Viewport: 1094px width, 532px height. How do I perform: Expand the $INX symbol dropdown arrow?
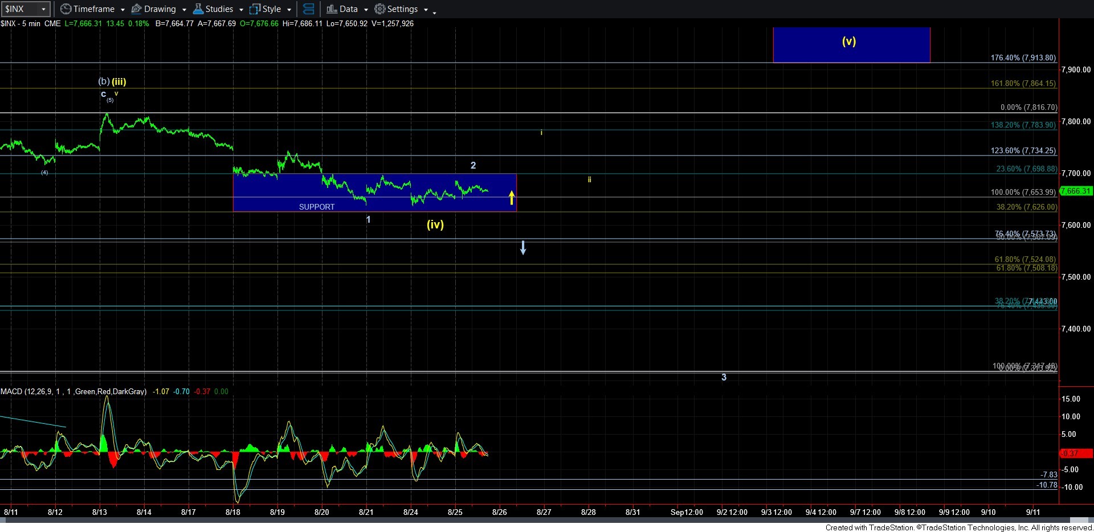click(43, 9)
